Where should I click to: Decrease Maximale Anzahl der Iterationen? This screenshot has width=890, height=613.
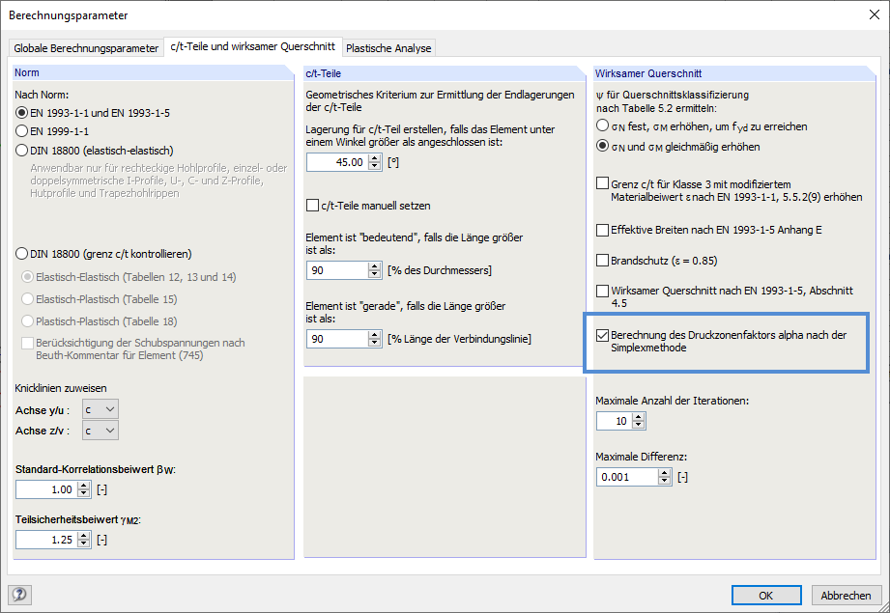(x=640, y=424)
